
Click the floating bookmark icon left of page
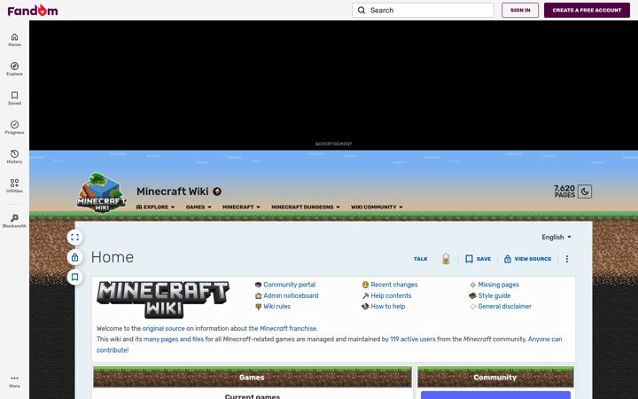(74, 278)
